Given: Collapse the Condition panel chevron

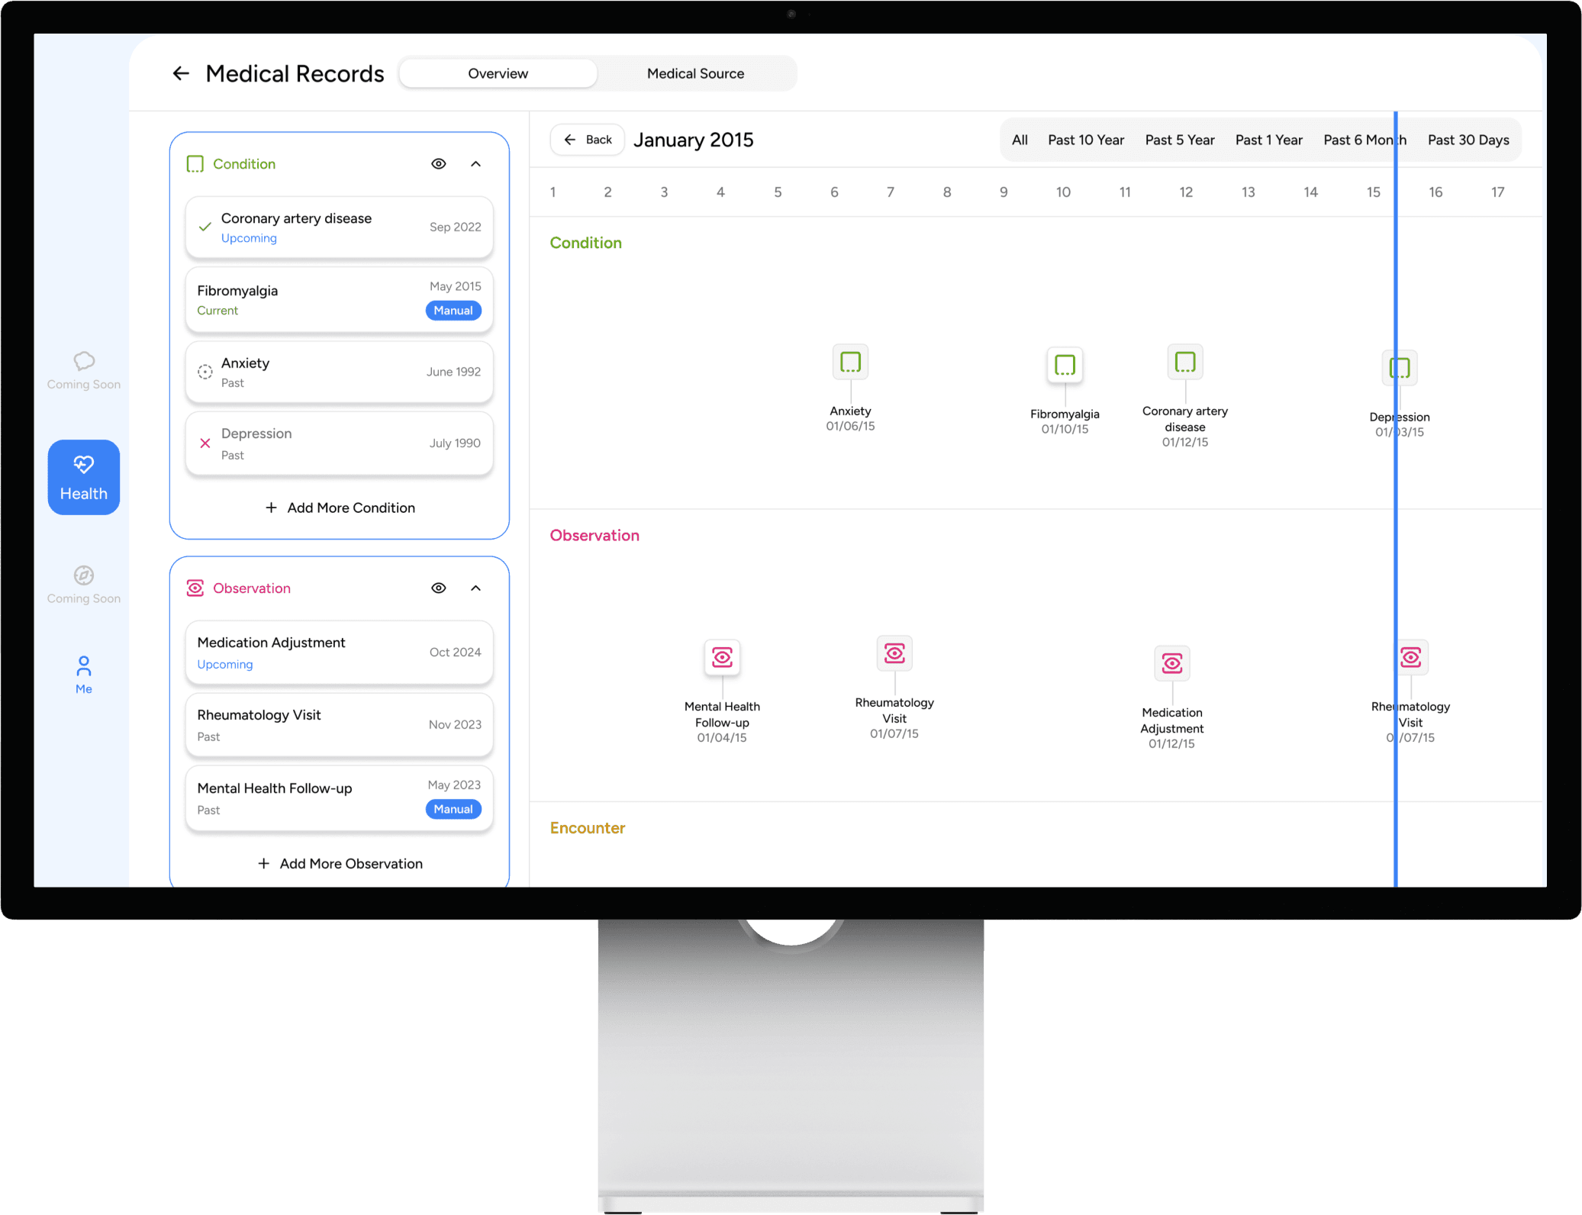Looking at the screenshot, I should pyautogui.click(x=475, y=163).
